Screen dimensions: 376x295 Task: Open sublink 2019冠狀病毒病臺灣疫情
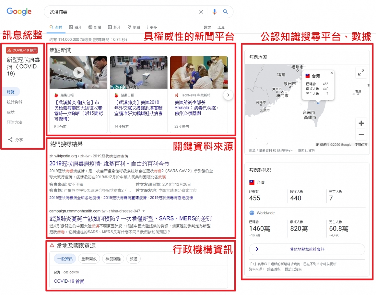[x=125, y=198]
